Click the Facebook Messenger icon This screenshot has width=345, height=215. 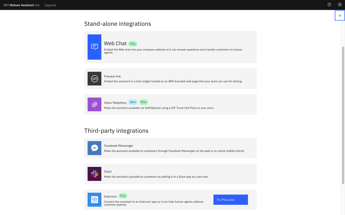point(94,148)
